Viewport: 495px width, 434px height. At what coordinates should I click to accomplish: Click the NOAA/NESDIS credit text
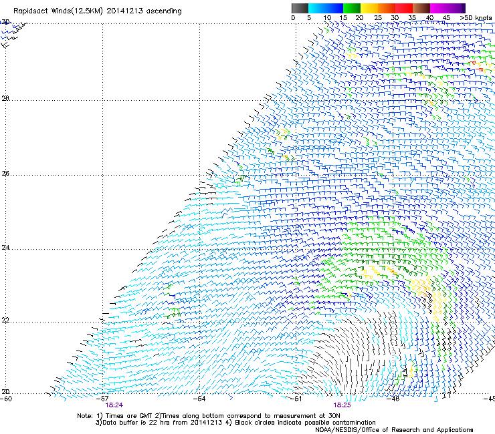394,430
